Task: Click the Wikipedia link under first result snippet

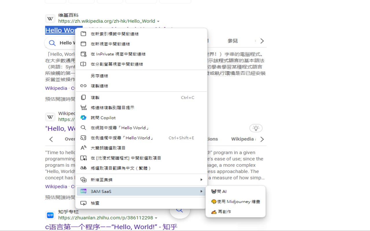Action: click(56, 88)
